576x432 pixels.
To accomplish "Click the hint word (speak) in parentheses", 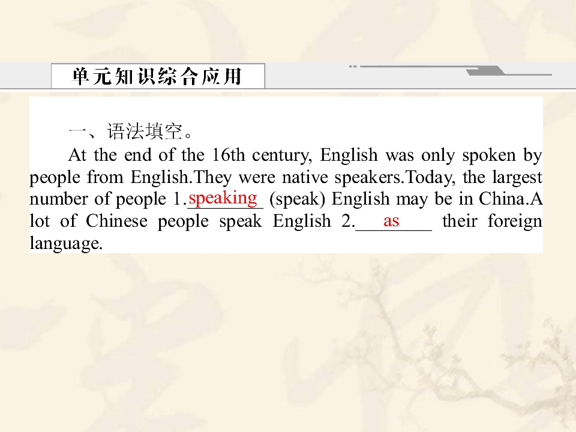I will (x=298, y=199).
